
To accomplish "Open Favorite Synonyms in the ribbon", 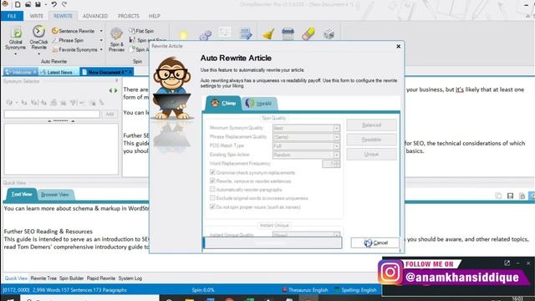I will (74, 50).
